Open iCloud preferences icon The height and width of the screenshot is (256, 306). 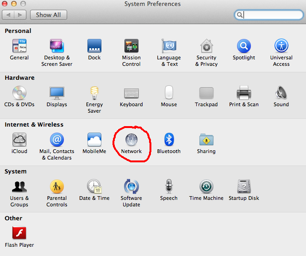click(19, 140)
